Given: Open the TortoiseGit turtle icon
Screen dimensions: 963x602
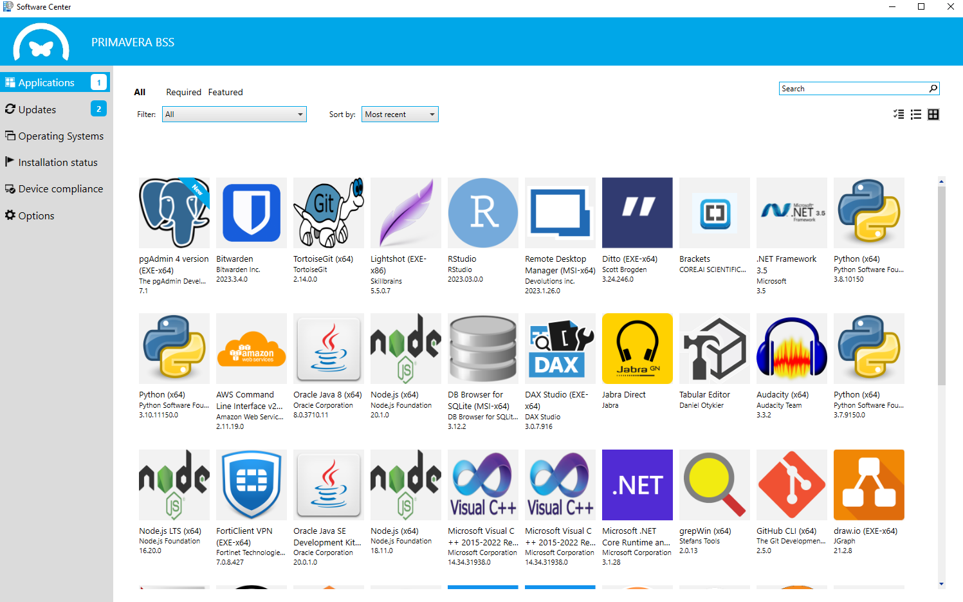Looking at the screenshot, I should 329,213.
